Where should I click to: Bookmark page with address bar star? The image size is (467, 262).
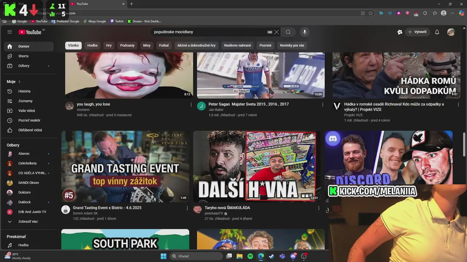pos(371,13)
